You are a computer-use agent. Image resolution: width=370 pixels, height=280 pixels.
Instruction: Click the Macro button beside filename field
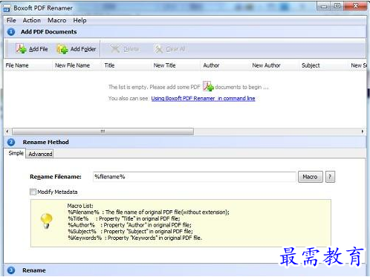click(311, 177)
